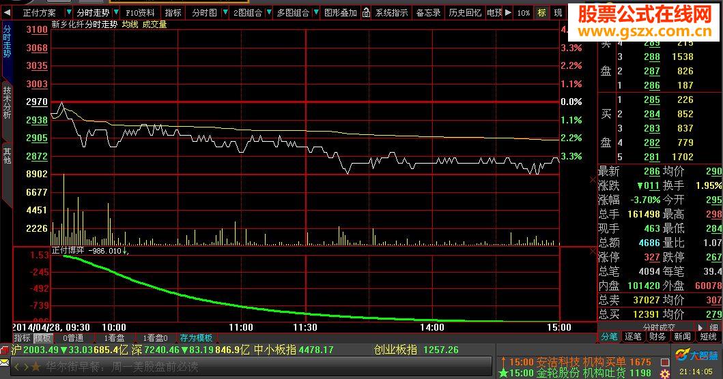Click right scroll arrow in top toolbar
The width and height of the screenshot is (723, 379).
508,13
